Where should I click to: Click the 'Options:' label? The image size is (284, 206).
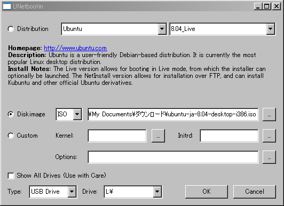click(x=66, y=157)
